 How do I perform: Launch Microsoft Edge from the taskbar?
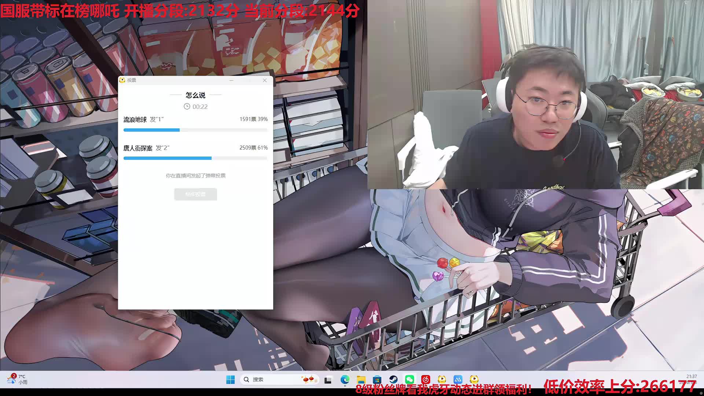click(x=345, y=379)
